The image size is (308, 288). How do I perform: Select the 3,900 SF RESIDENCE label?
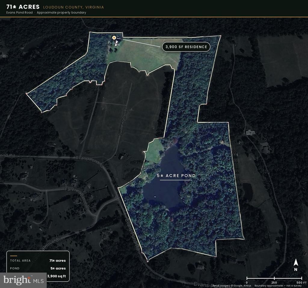(x=186, y=47)
